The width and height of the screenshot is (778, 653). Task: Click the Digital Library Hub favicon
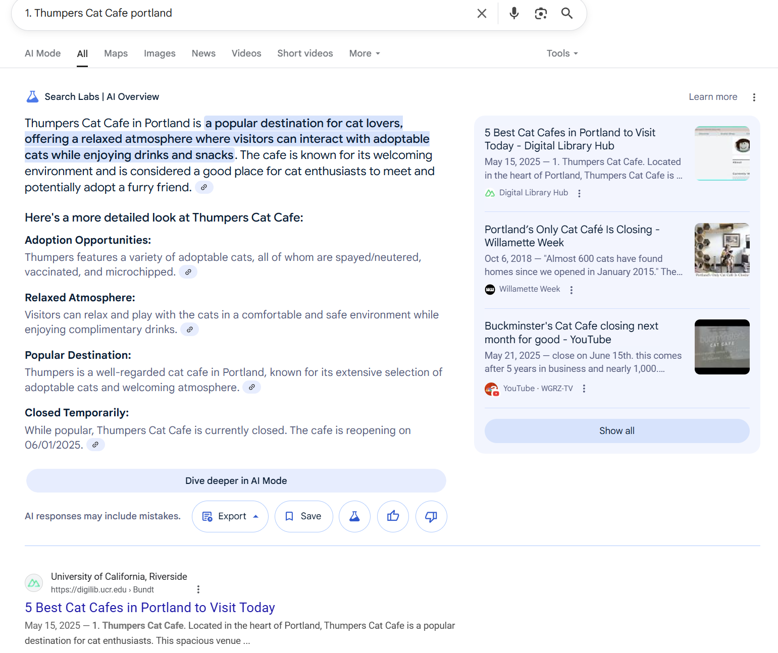tap(490, 193)
